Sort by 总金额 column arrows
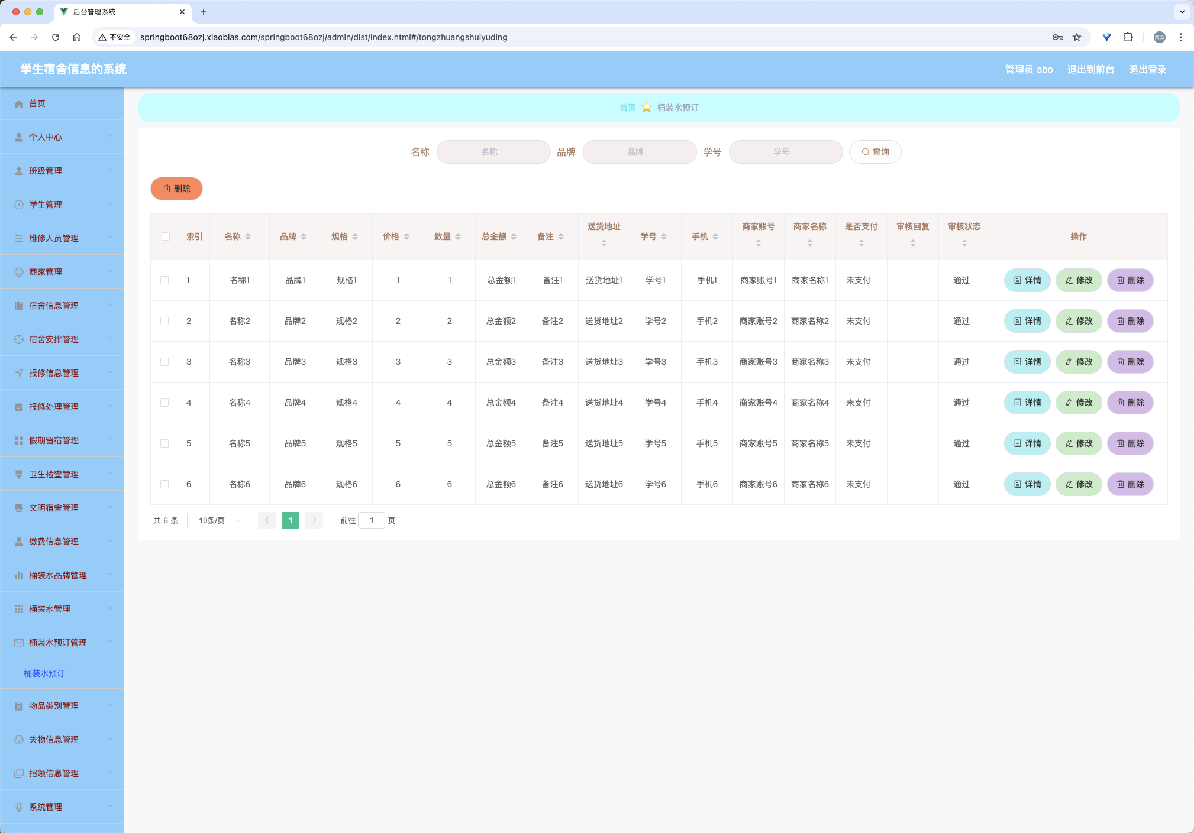This screenshot has width=1194, height=833. tap(514, 236)
